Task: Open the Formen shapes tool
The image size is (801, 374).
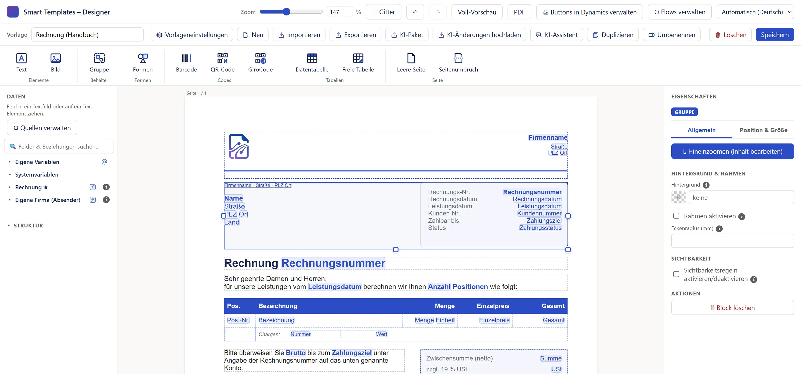Action: point(143,62)
